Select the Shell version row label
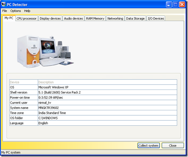The height and width of the screenshot is (157, 188). point(23,92)
